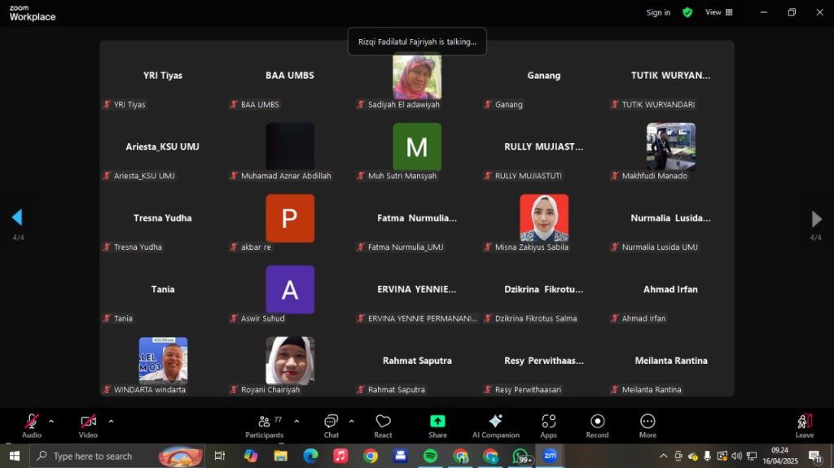
Task: Select Sadiyah El adawiyah video thumbnail
Action: pyautogui.click(x=417, y=77)
